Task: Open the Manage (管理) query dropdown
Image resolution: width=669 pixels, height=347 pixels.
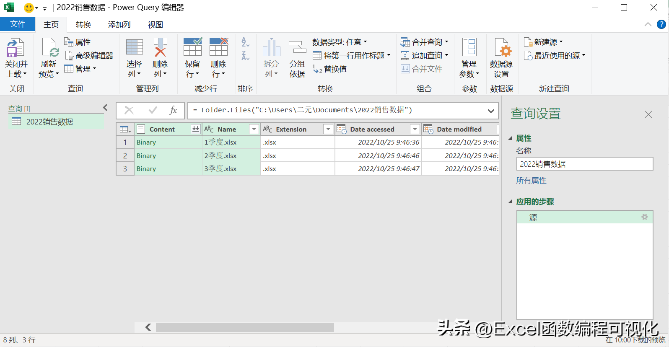Action: click(x=80, y=69)
